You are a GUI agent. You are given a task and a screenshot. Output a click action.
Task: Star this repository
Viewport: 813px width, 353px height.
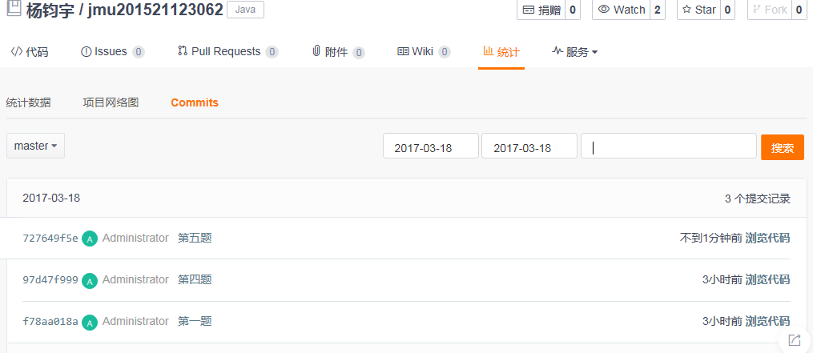point(698,10)
